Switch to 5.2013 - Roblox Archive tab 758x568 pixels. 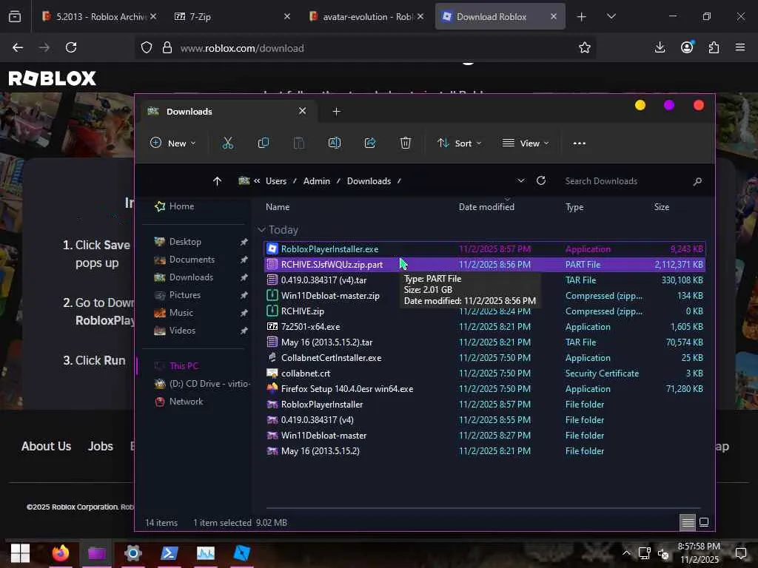[x=99, y=16]
